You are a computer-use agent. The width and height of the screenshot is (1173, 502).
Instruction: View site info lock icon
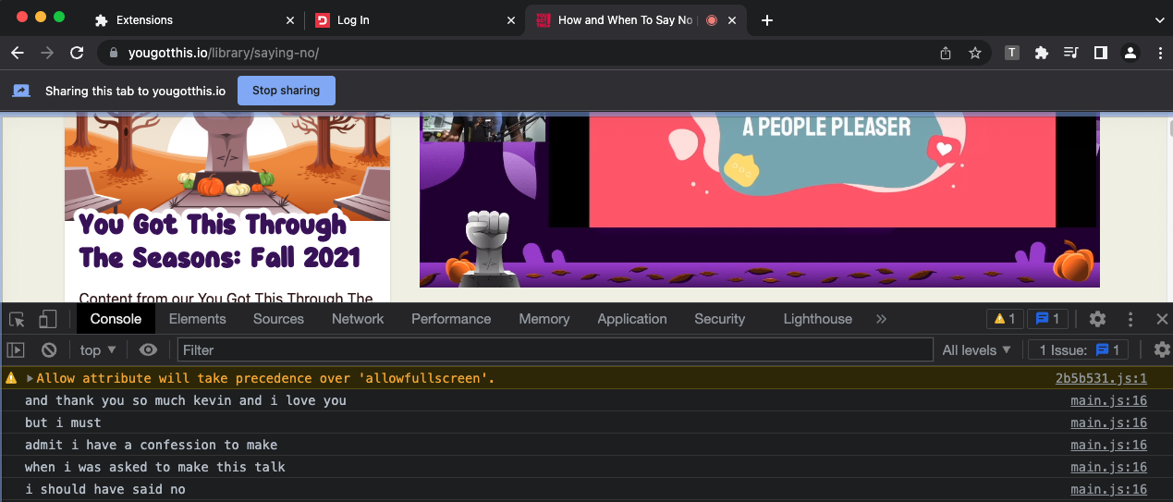point(114,53)
